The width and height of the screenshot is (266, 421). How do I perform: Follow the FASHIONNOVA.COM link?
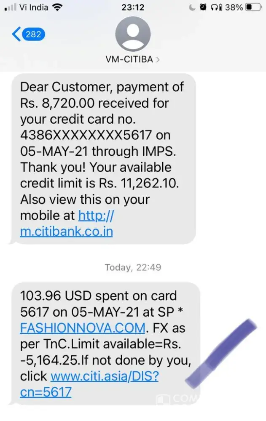(83, 328)
